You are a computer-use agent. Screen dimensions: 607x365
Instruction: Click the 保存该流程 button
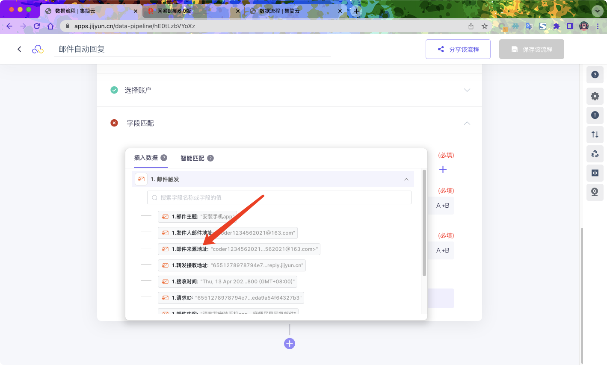(531, 50)
